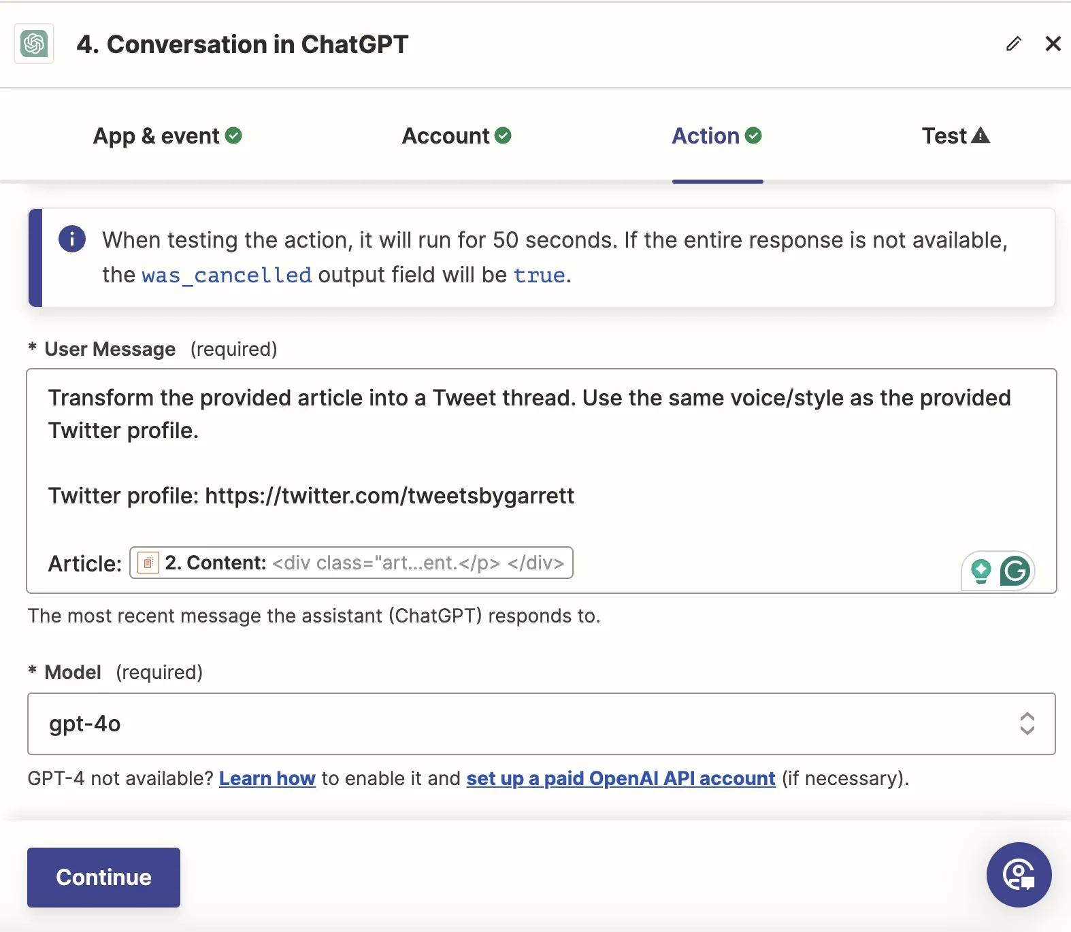Click the green check beside Action
Screen dimensions: 1071x932
753,136
